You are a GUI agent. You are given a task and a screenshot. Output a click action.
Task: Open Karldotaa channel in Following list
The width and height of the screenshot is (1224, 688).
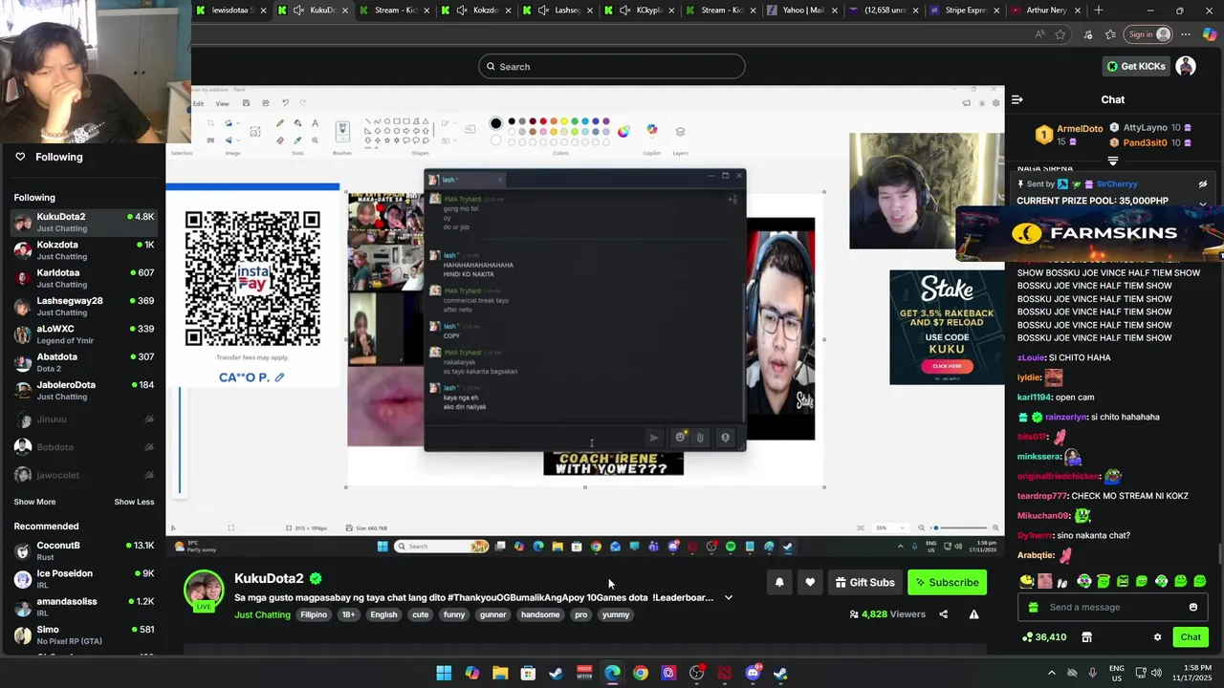[83, 278]
